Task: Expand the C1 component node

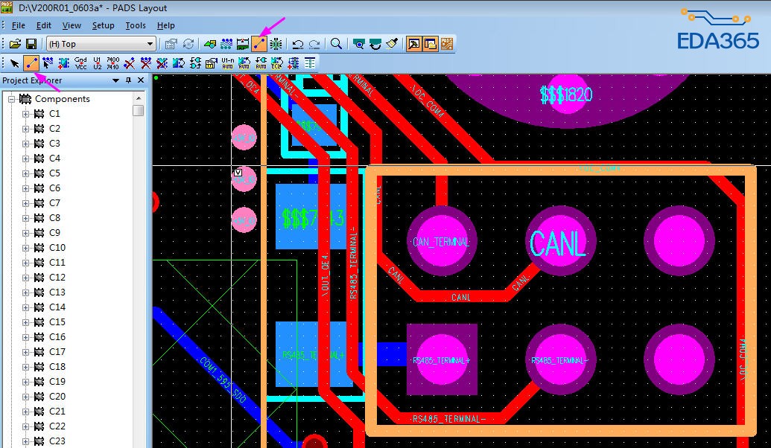Action: (x=26, y=114)
